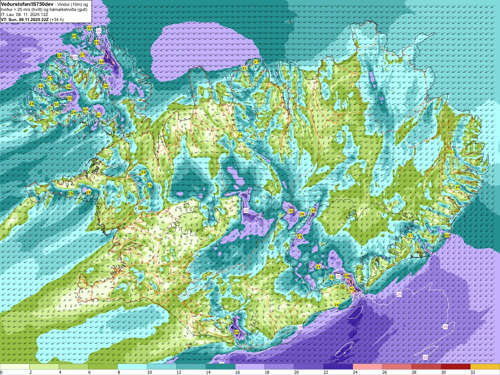Click the 'IT: Lau. 08. 11. 2025 12Z' line
This screenshot has width=500, height=375.
[25, 14]
